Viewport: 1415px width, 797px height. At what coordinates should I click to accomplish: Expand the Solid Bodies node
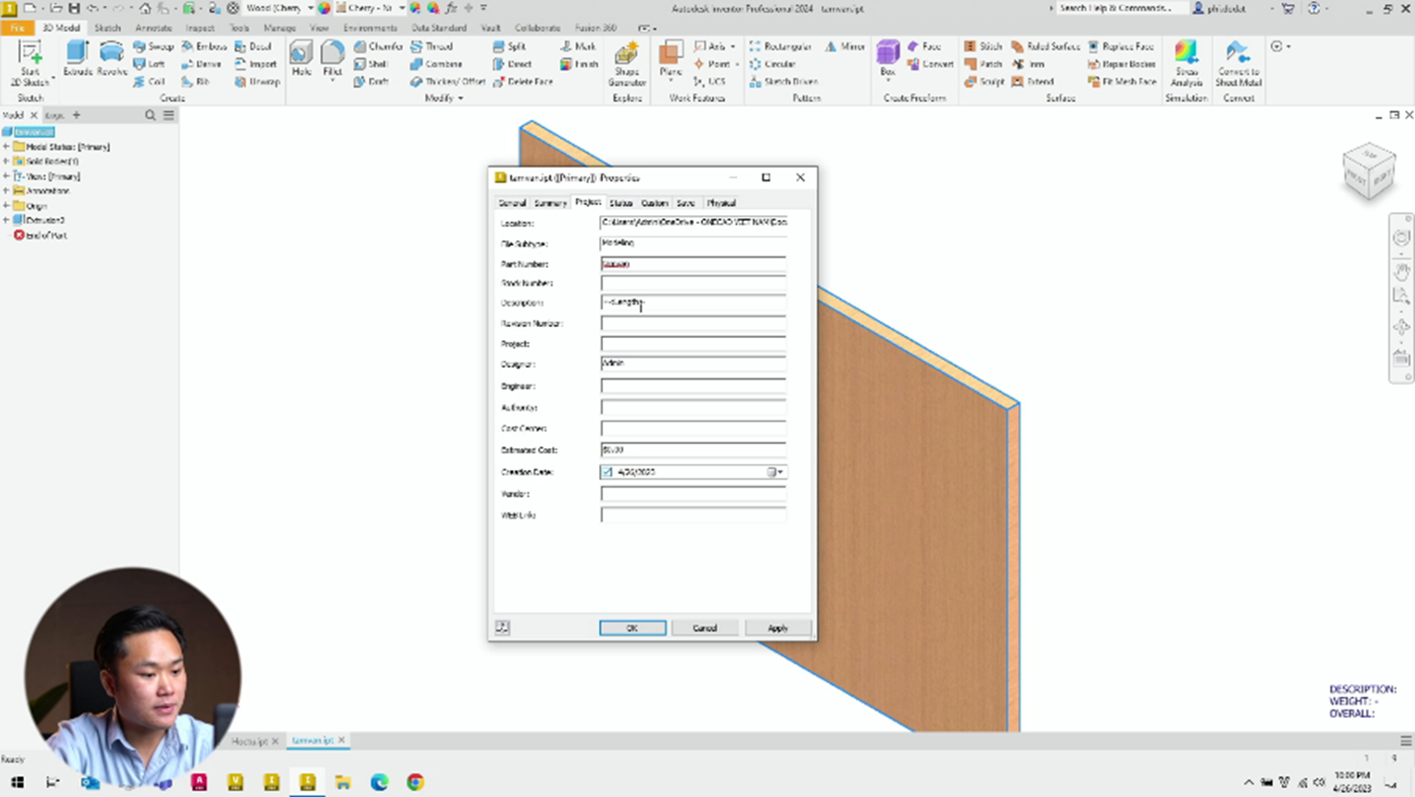(x=6, y=162)
